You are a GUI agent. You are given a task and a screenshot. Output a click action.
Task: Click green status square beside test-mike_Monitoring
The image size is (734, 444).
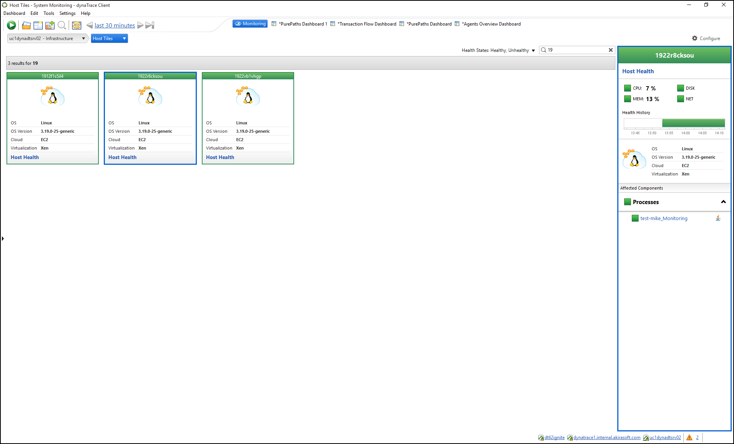tap(635, 218)
